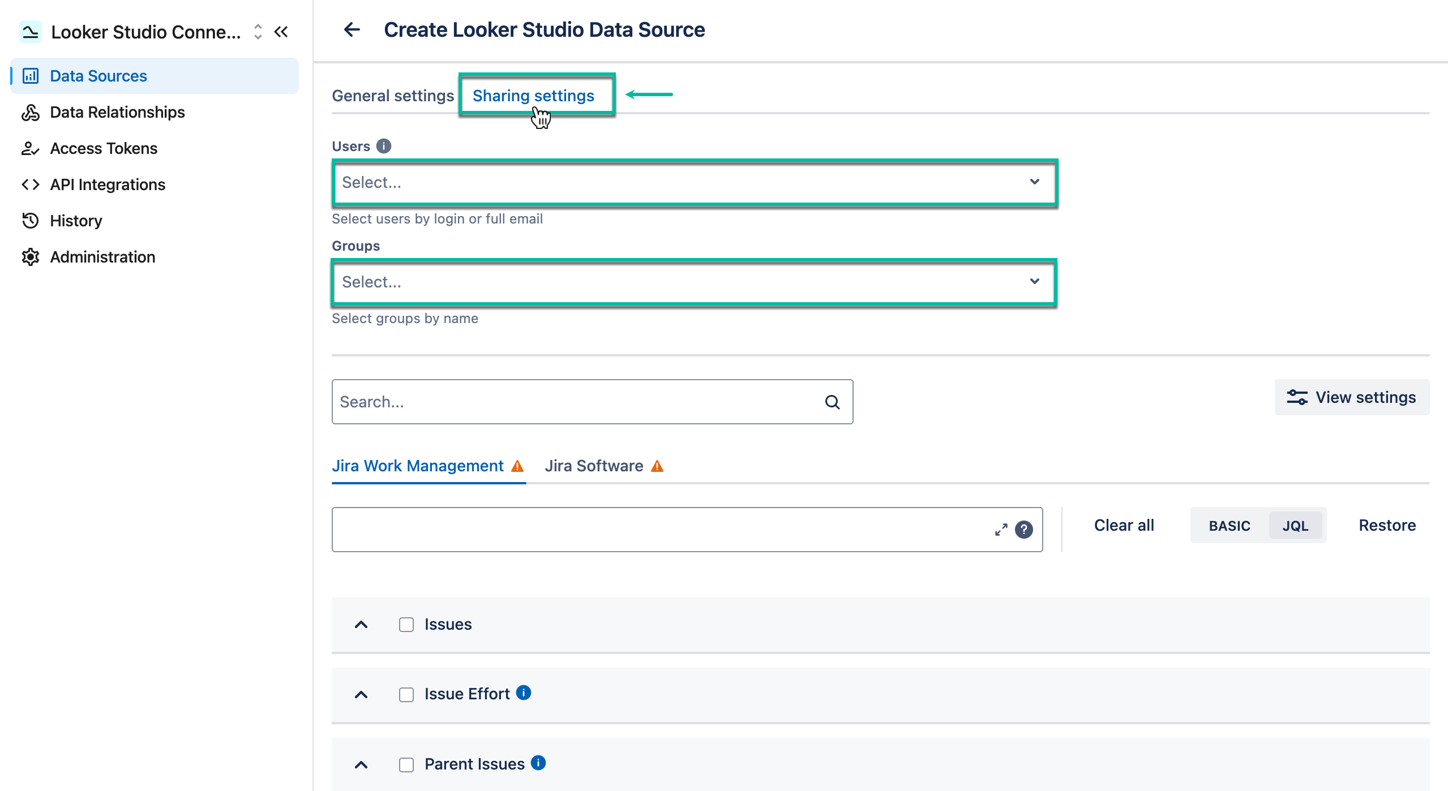
Task: Click the back arrow icon
Action: coord(352,29)
